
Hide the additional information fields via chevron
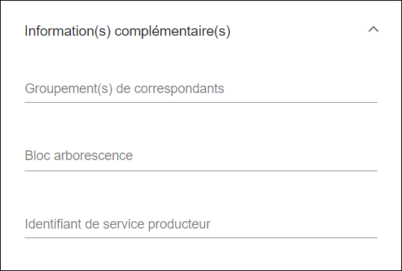point(373,30)
